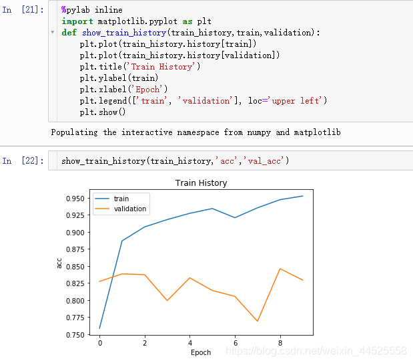Click the 0.850 y-axis tick label

pos(75,267)
